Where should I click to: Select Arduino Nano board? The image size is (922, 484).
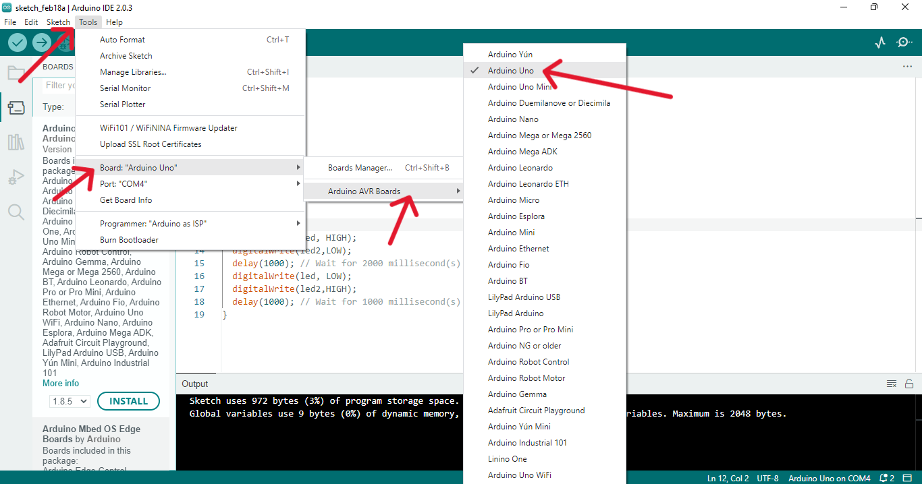(x=545, y=119)
